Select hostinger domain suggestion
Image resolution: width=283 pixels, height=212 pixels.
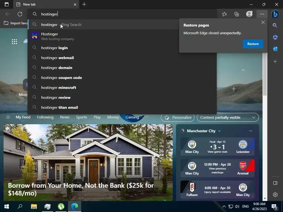tap(122, 68)
